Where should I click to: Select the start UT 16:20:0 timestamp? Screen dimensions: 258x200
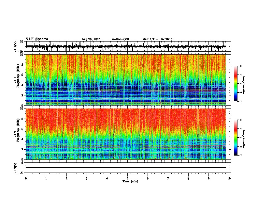[157, 39]
